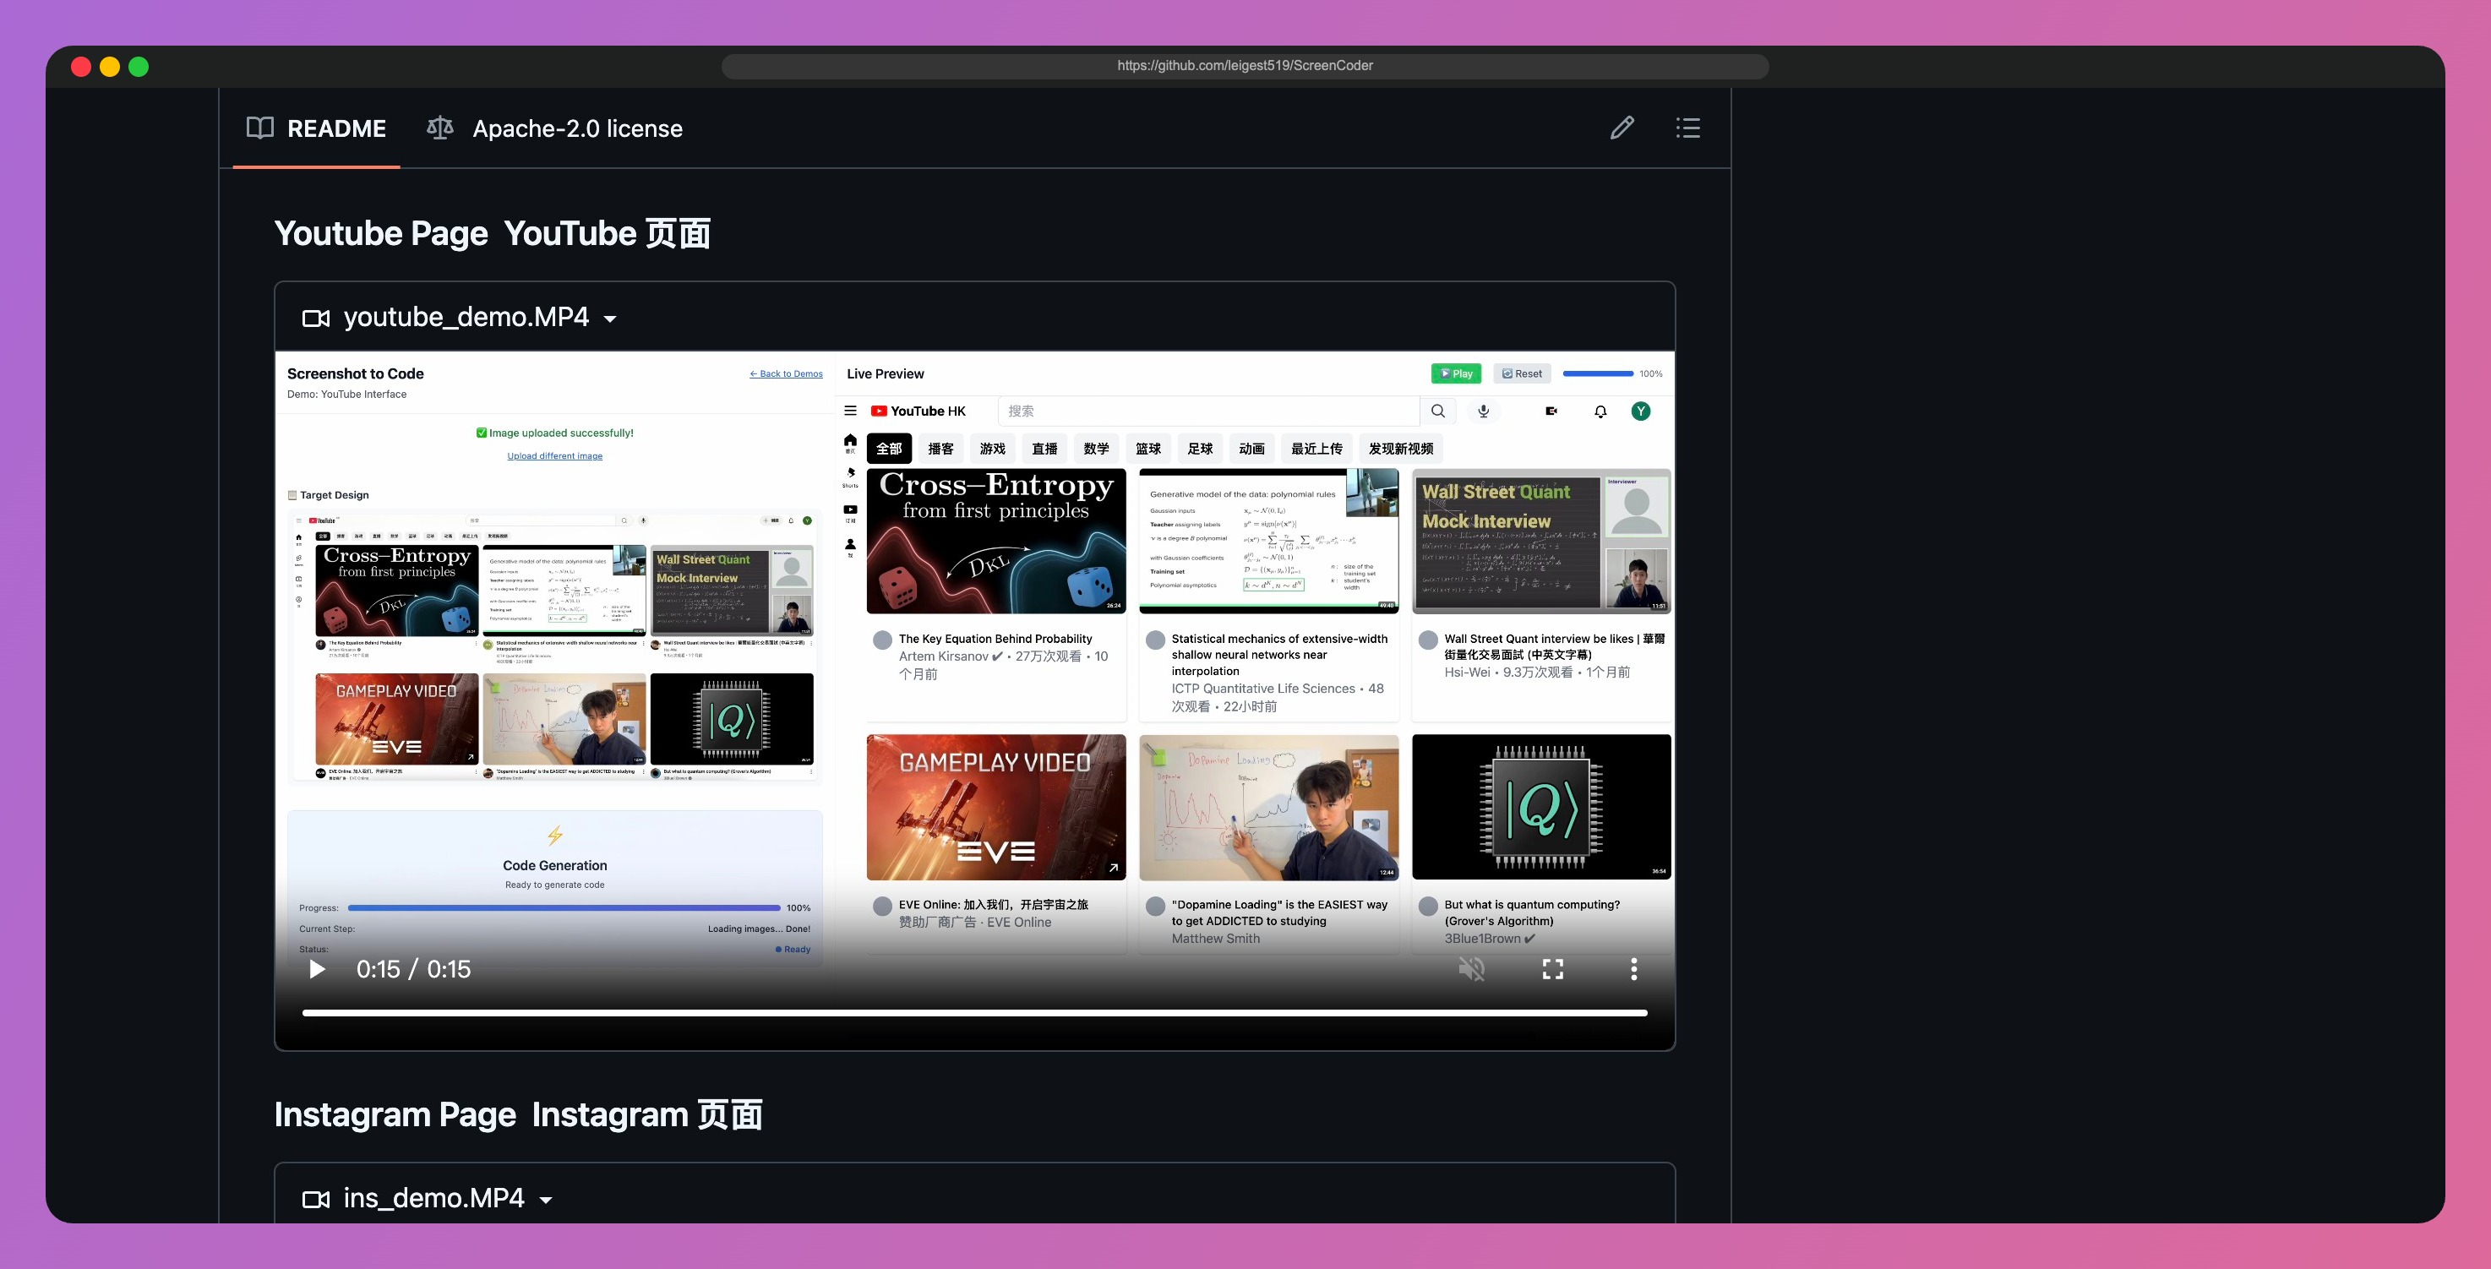
Task: Open the Dopamine Loading whiteboard thumbnail in Live Preview
Action: click(1268, 808)
